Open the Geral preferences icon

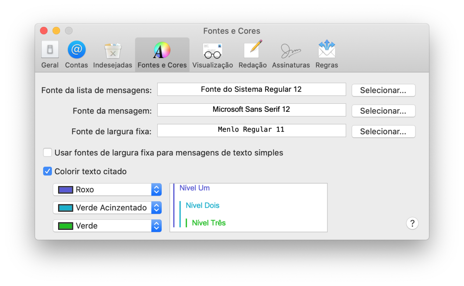point(50,54)
